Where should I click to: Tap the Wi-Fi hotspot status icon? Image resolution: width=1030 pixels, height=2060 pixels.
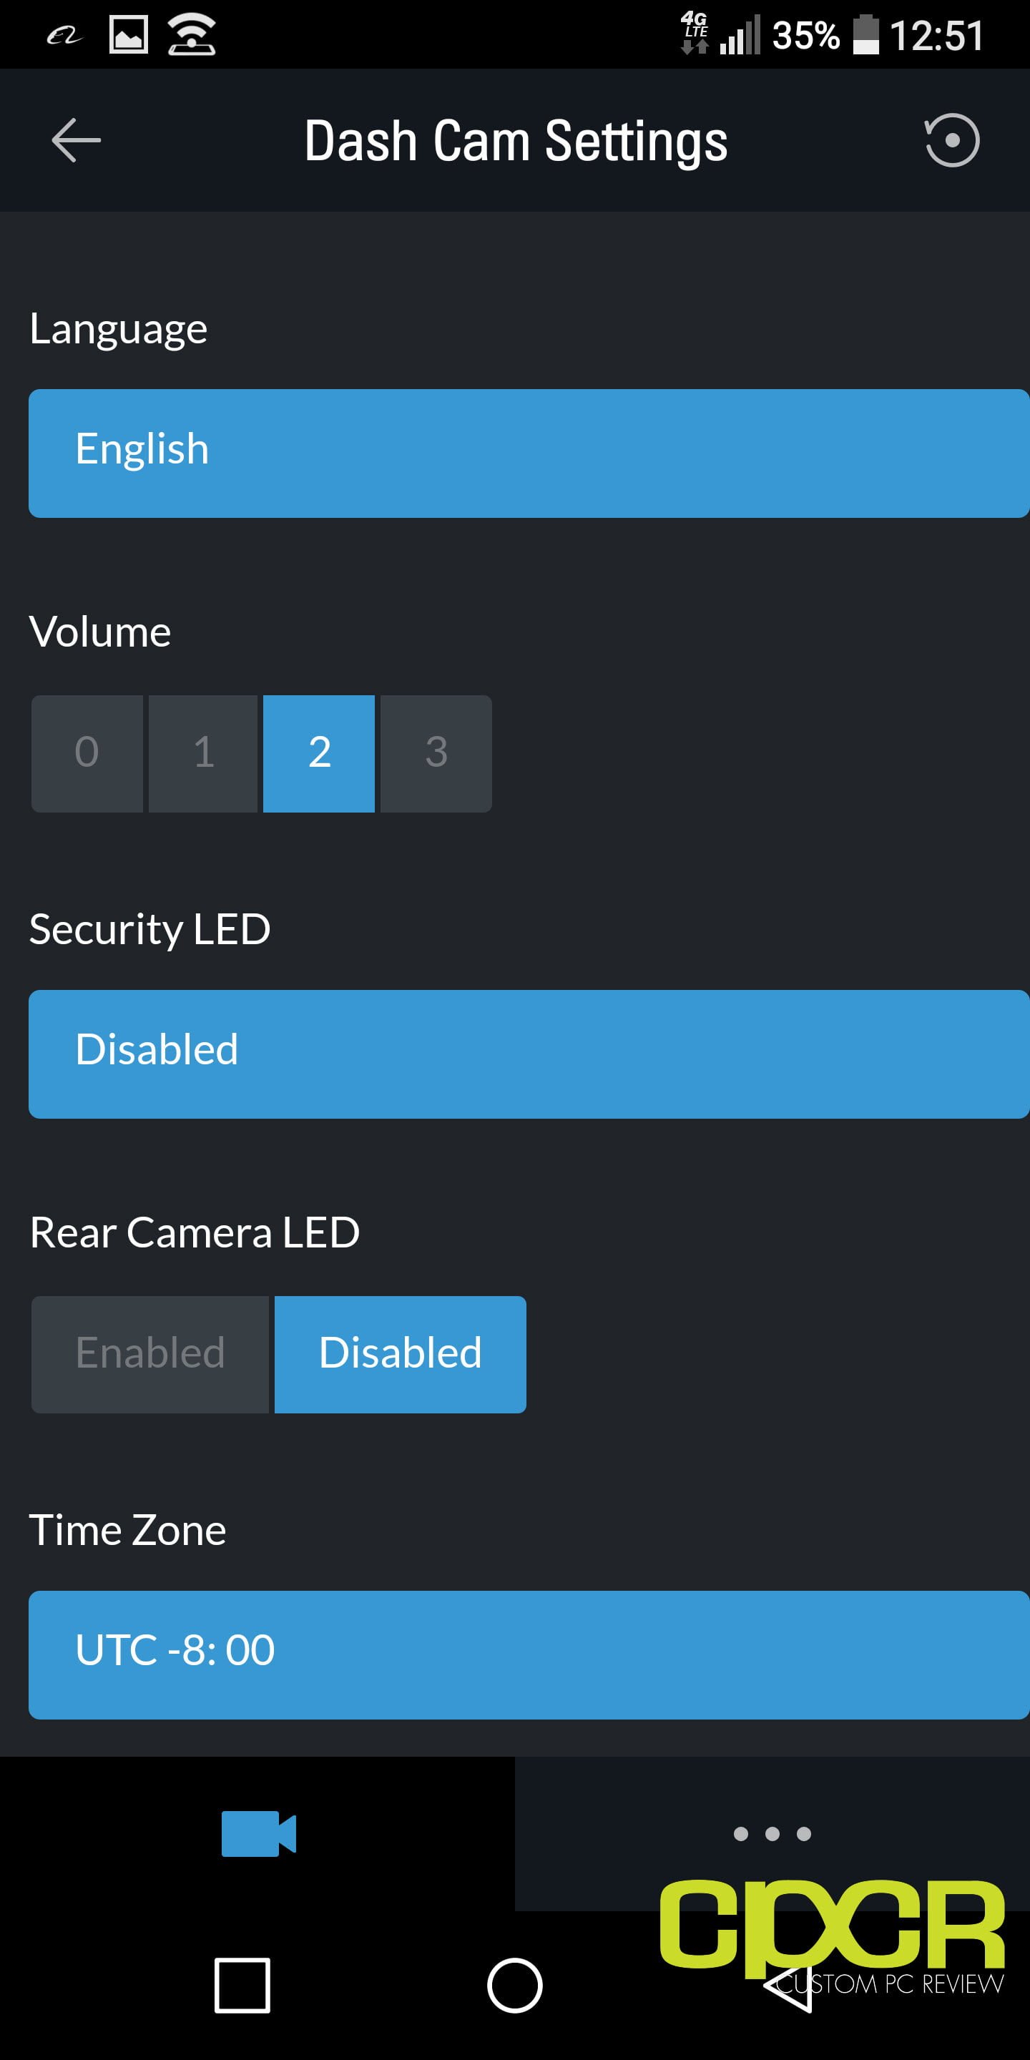(191, 35)
